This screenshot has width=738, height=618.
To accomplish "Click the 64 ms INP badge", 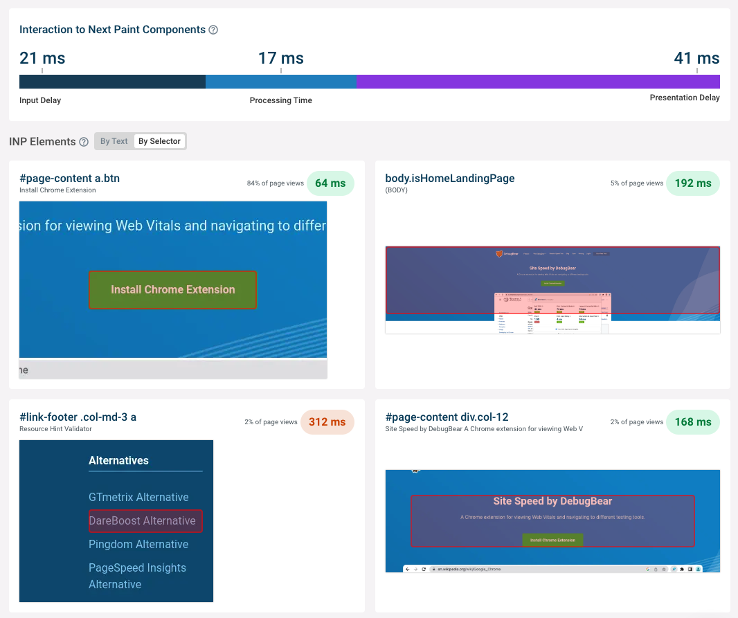I will (x=330, y=183).
